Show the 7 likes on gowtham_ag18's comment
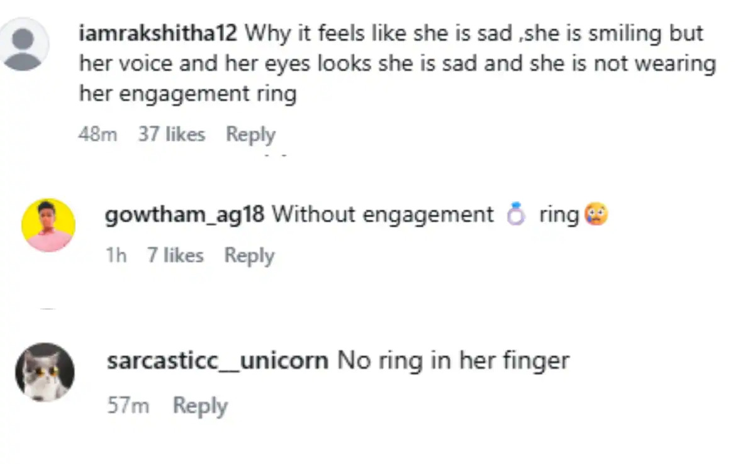 pyautogui.click(x=176, y=256)
